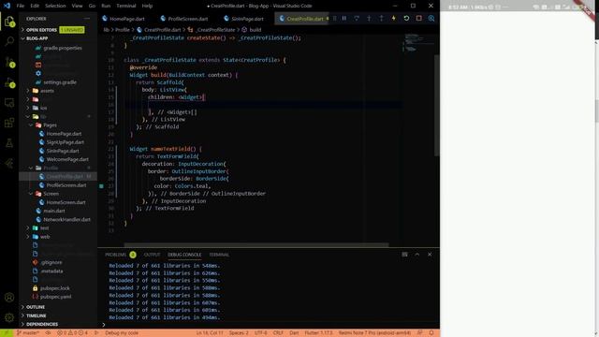This screenshot has width=599, height=337.
Task: Open the Source Control view
Action: 9,62
